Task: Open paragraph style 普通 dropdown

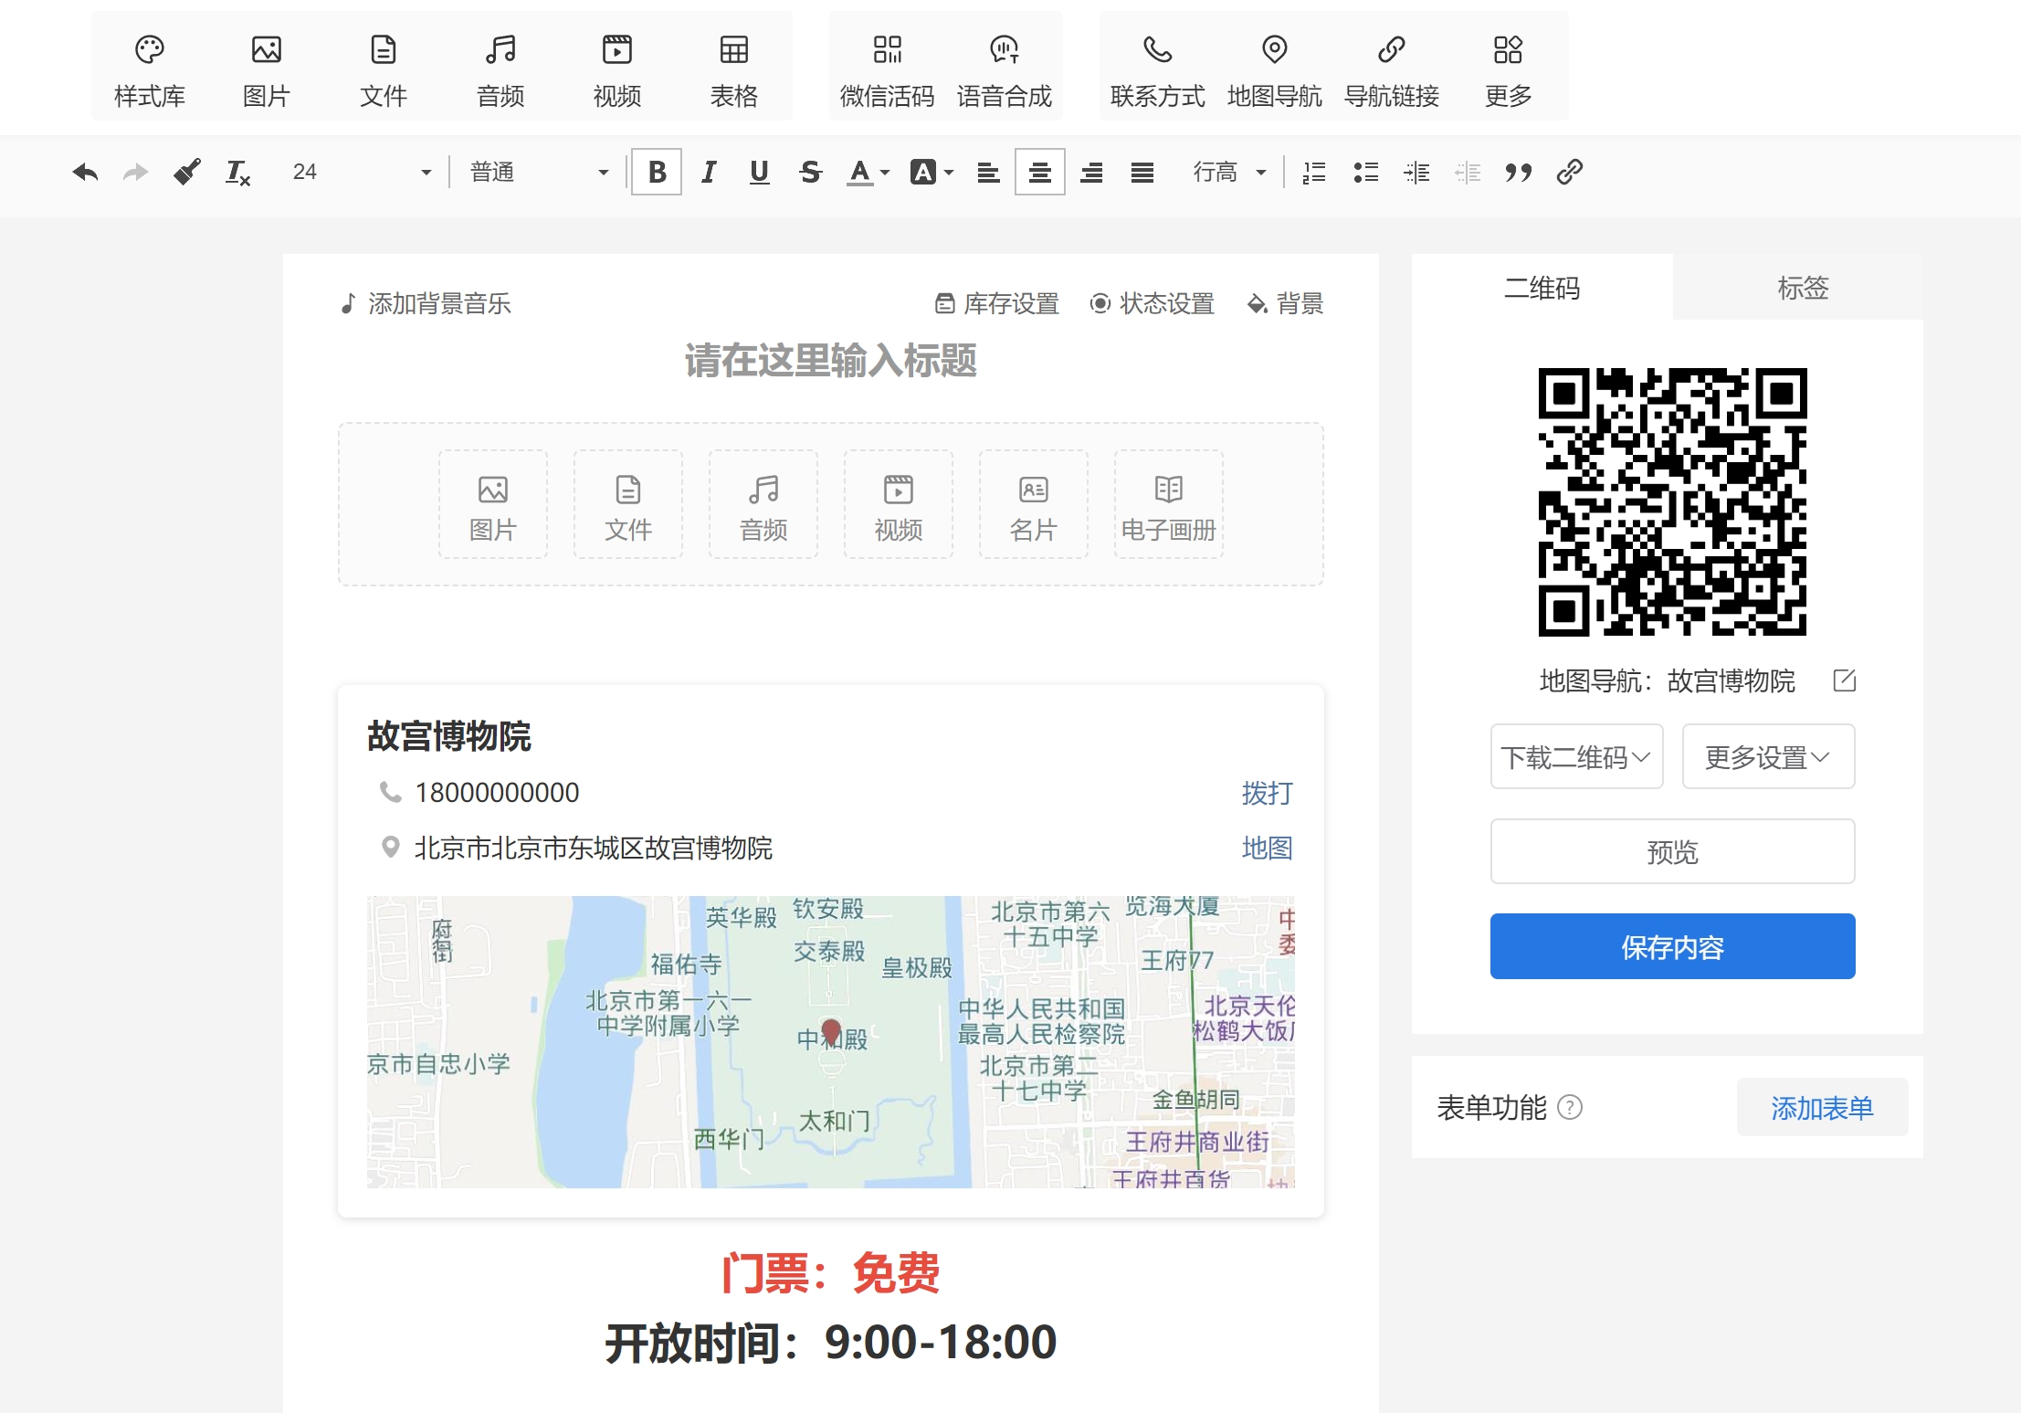Action: click(539, 172)
